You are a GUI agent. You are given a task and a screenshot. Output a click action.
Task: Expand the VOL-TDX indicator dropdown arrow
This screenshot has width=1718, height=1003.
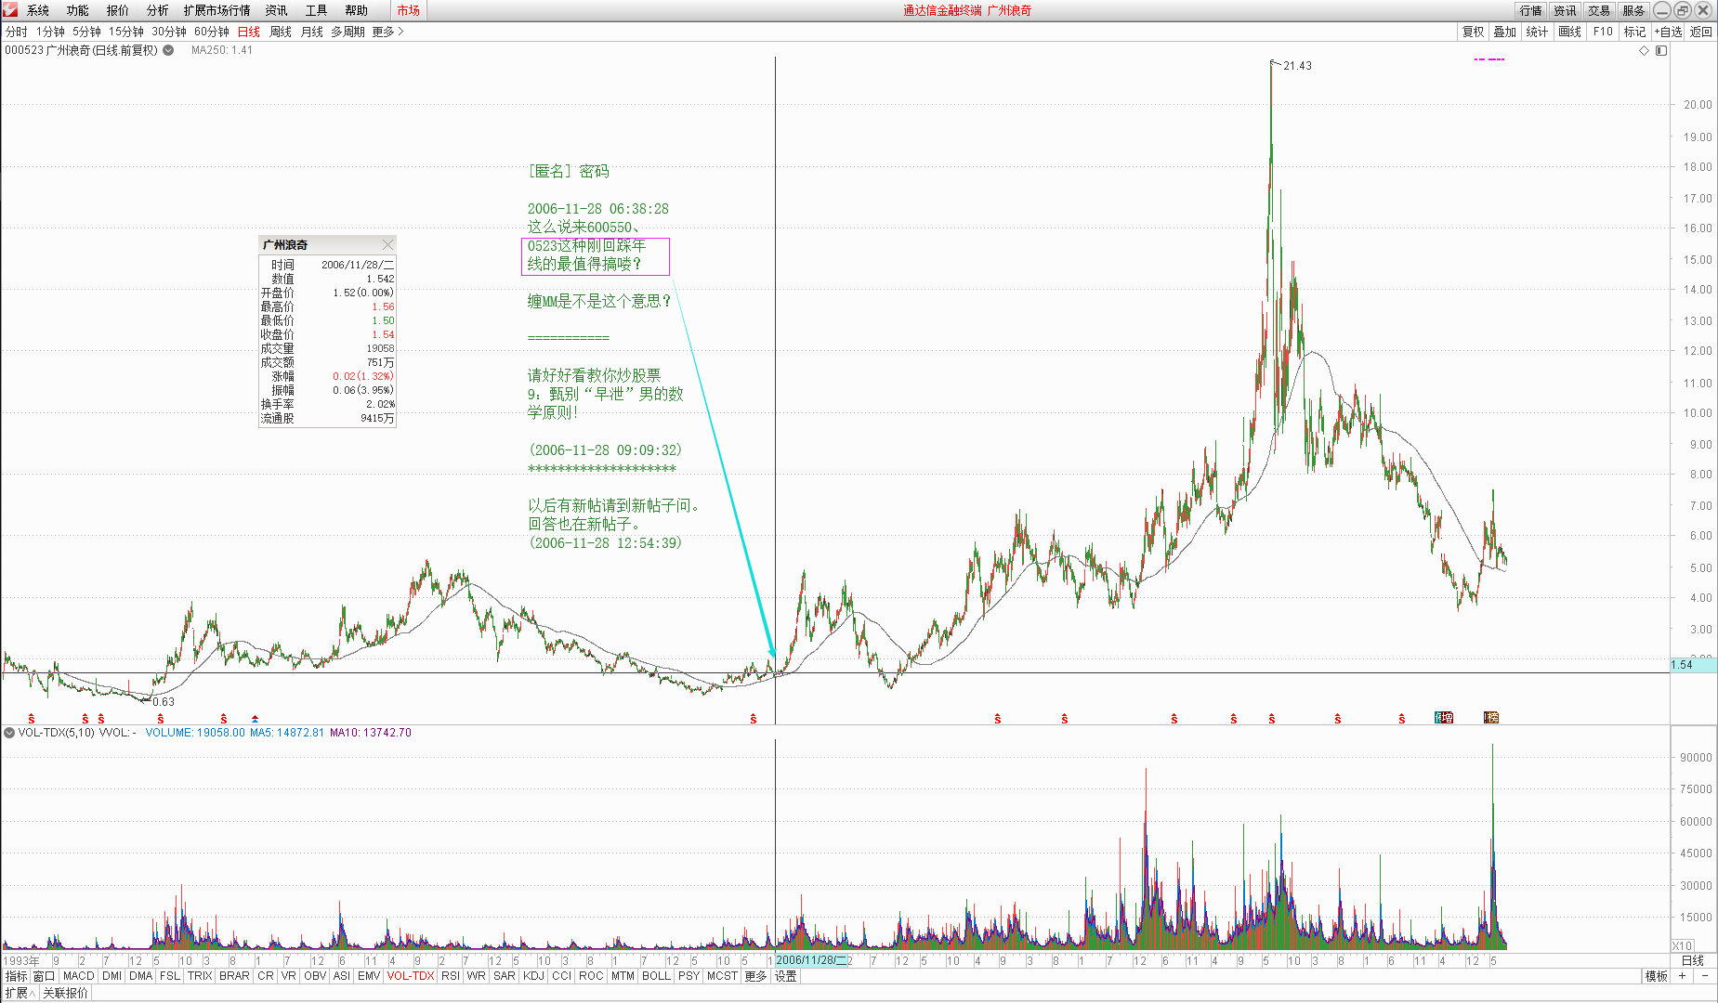click(x=9, y=733)
